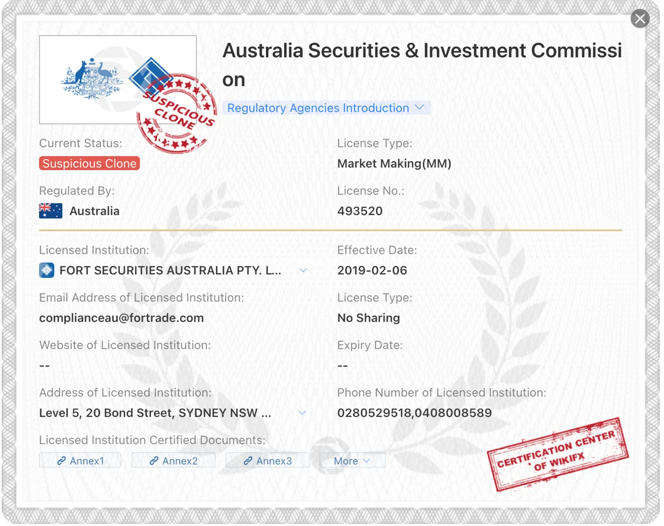
Task: Click the Fort Securities diamond logo icon
Action: coord(47,271)
